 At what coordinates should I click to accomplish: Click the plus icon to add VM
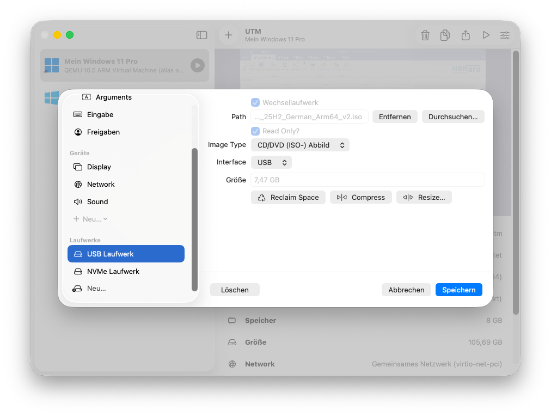point(229,35)
